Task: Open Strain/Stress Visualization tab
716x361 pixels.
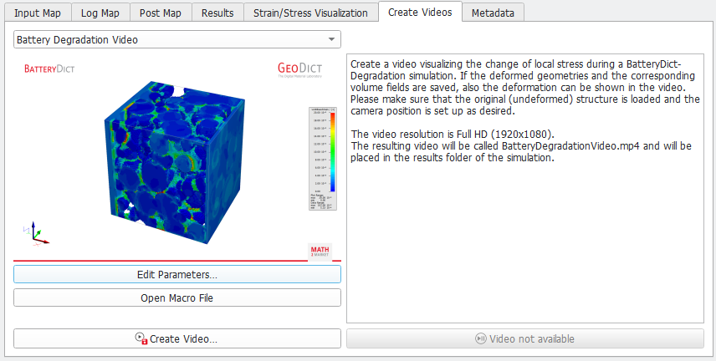Action: click(310, 13)
